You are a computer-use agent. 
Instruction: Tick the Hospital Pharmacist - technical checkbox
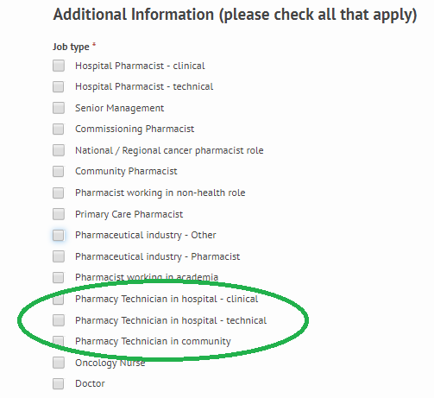(x=59, y=86)
